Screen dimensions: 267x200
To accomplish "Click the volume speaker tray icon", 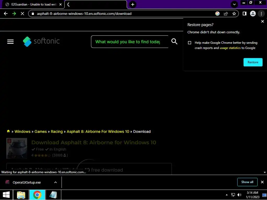I will tap(239, 195).
